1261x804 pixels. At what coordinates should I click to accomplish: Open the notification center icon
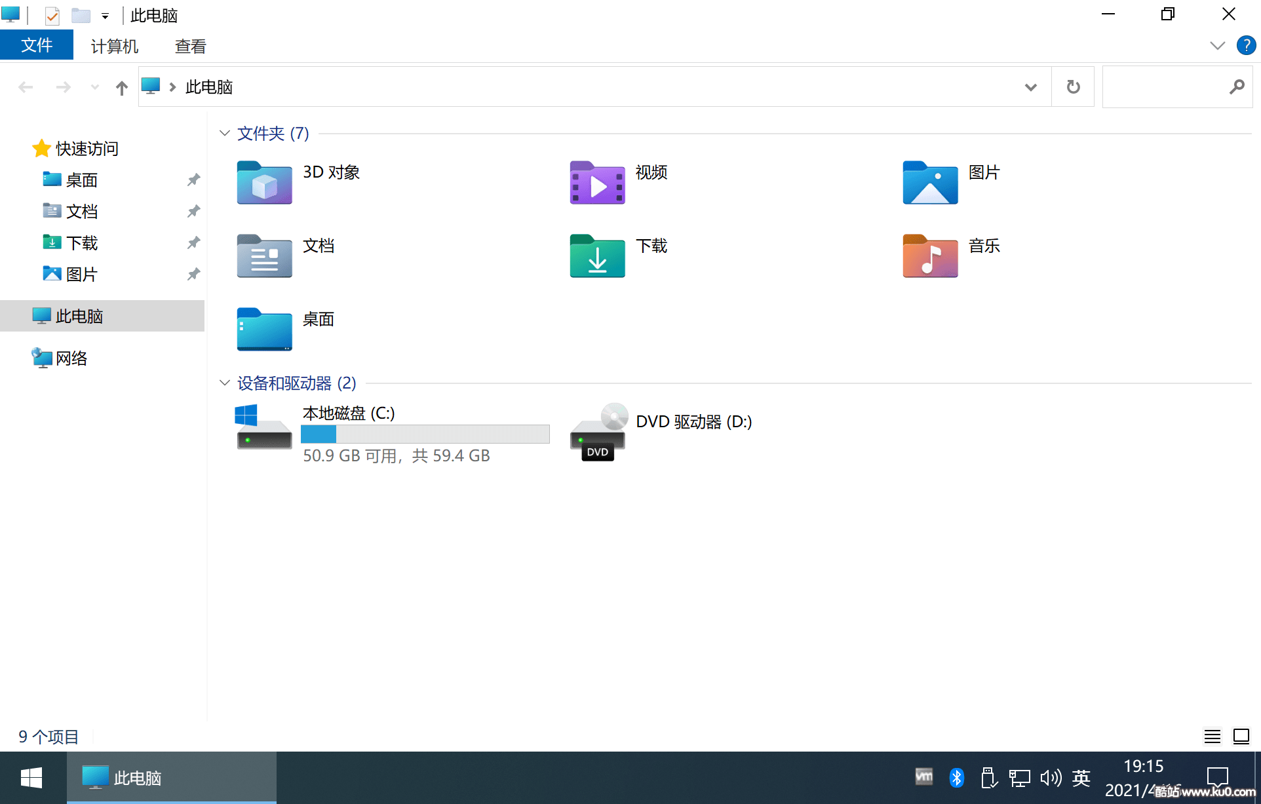coord(1218,777)
